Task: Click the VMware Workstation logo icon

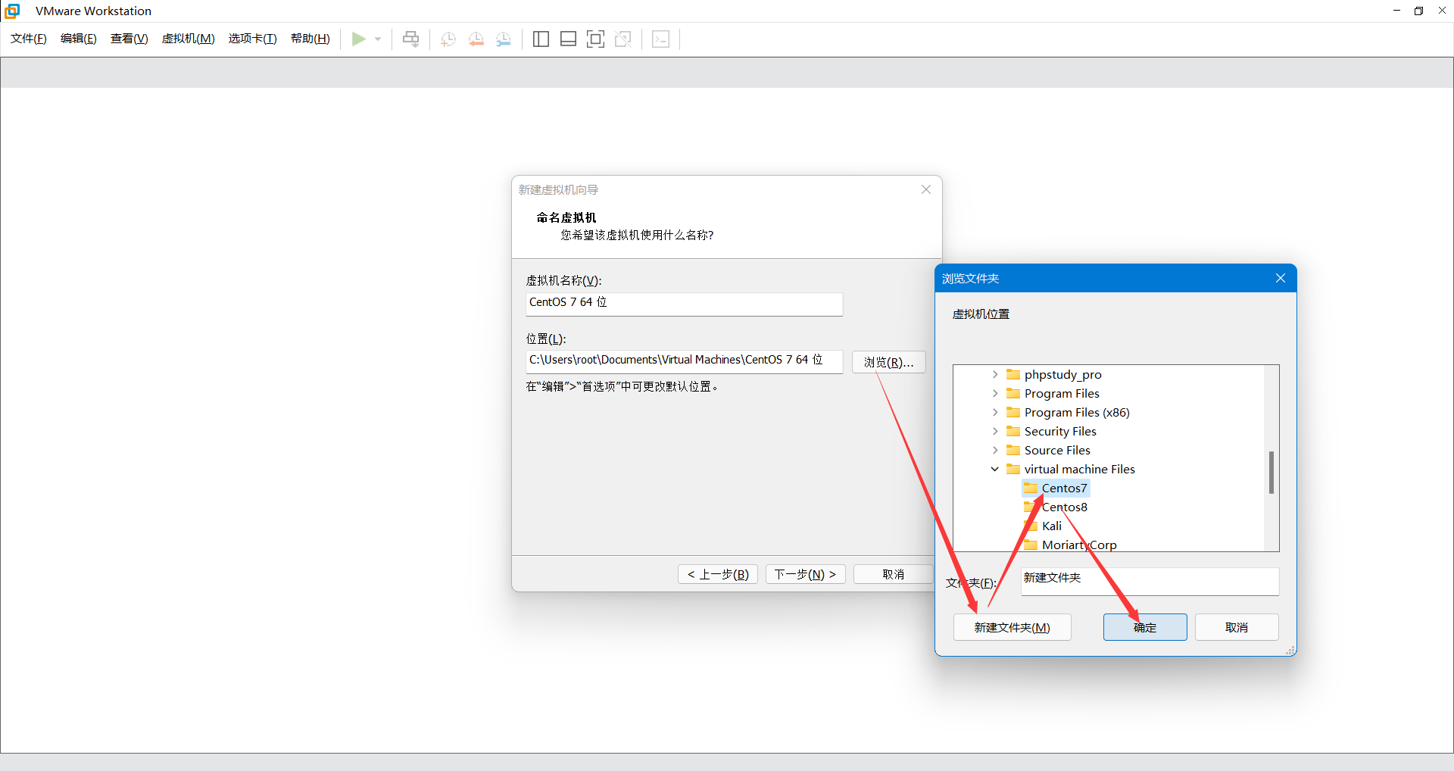Action: tap(12, 11)
